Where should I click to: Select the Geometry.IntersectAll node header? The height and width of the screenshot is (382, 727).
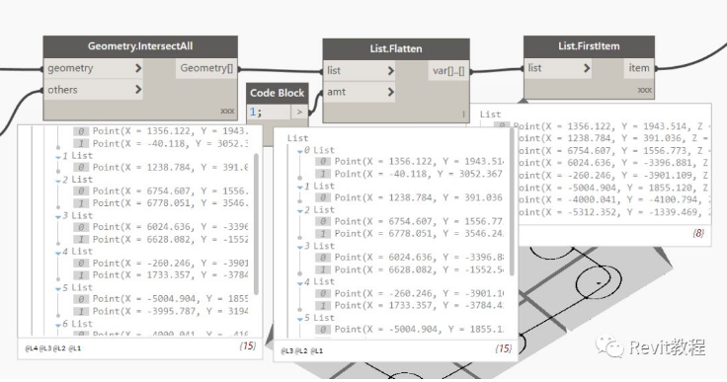point(140,46)
